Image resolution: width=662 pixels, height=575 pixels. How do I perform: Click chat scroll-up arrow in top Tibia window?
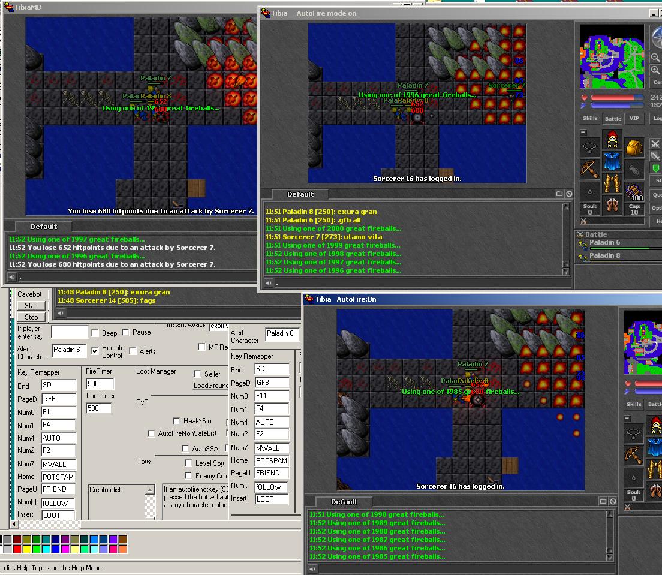[x=566, y=207]
